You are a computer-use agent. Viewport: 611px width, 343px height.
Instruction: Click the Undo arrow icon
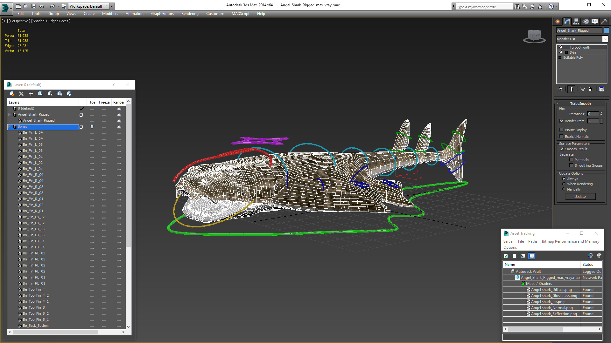tap(41, 6)
